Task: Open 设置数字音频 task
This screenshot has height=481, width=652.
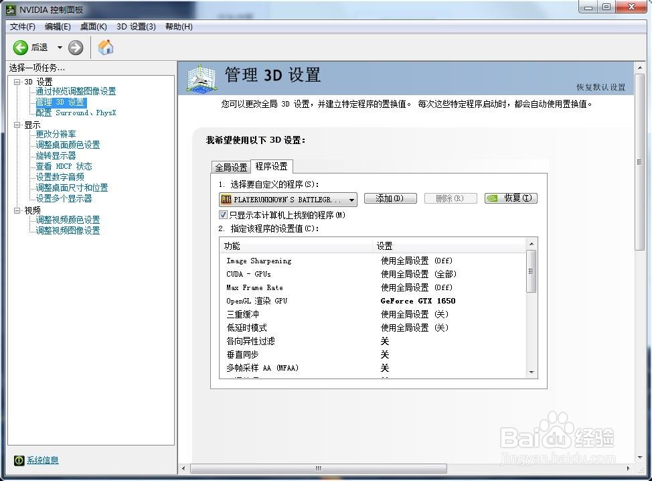Action: pos(60,177)
